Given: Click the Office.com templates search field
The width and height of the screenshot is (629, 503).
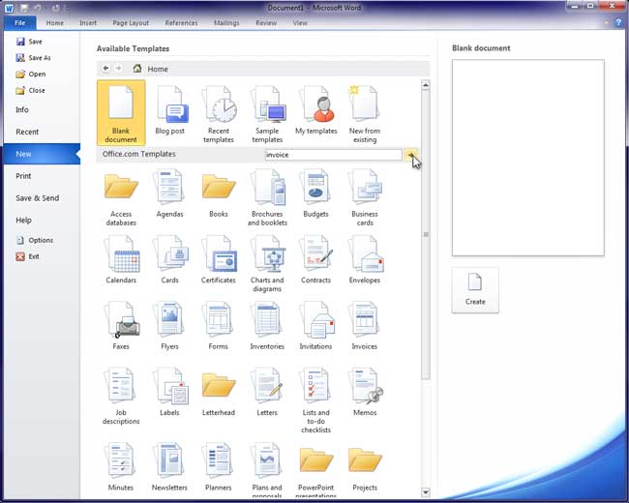Looking at the screenshot, I should point(333,155).
